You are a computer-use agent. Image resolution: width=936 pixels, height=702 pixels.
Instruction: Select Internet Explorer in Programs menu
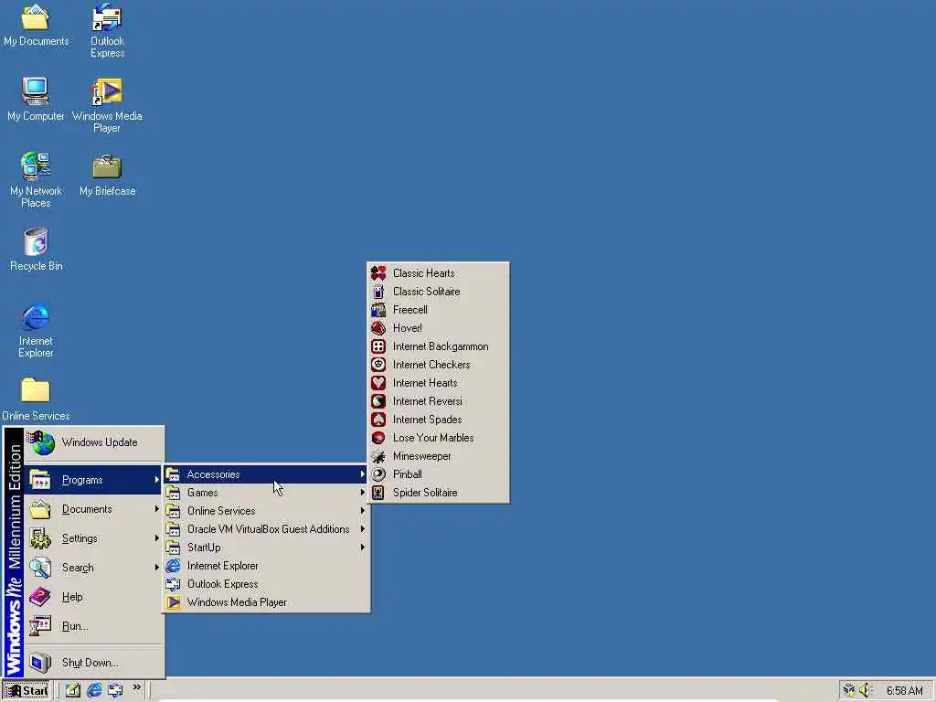click(266, 566)
